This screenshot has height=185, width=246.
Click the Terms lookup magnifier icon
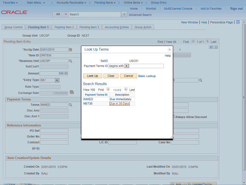click(x=70, y=105)
